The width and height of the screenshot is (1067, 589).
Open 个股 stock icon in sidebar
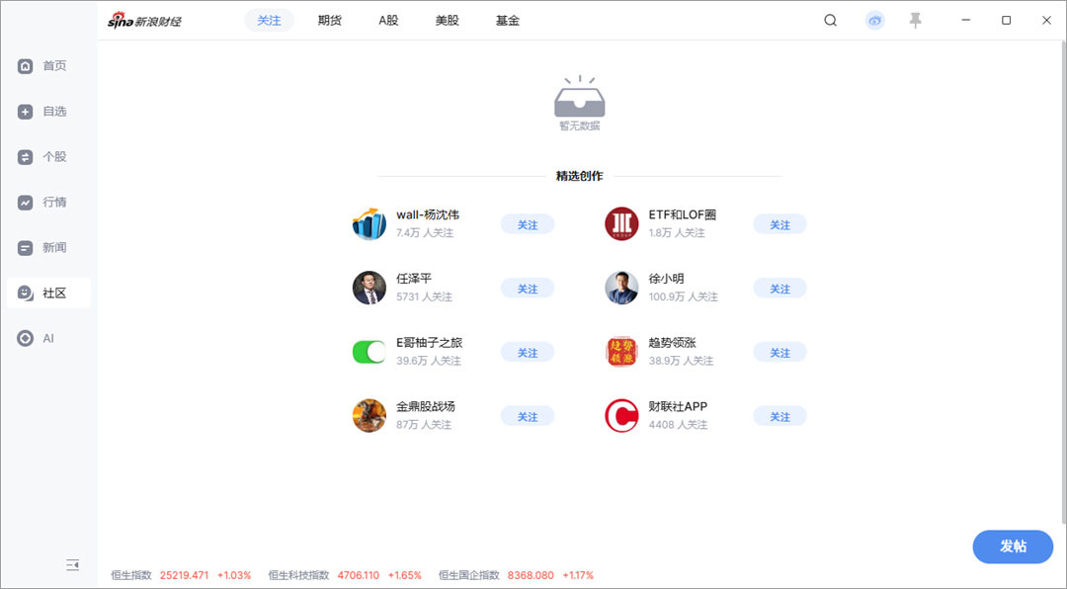25,157
